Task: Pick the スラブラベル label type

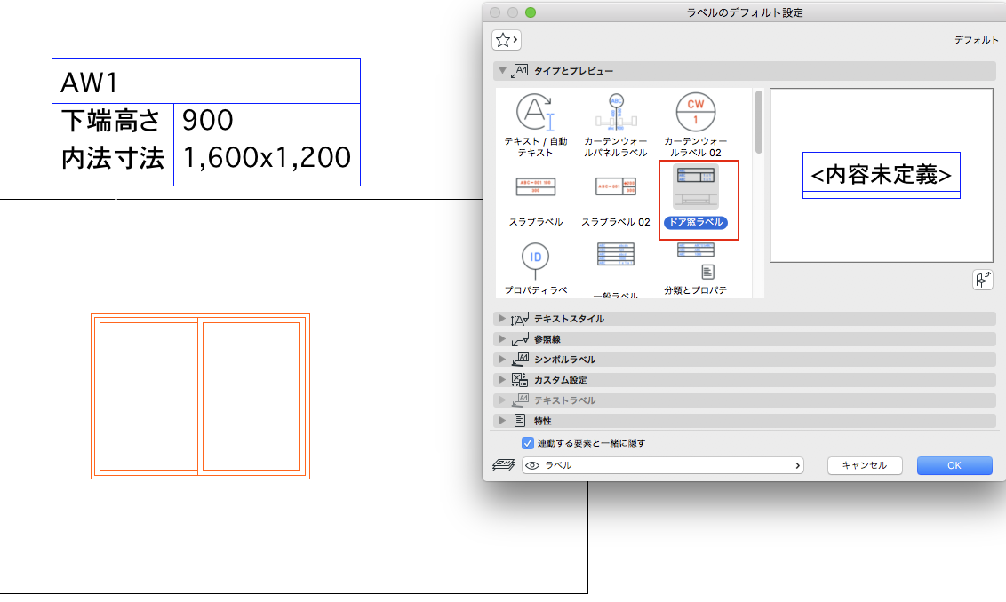Action: pos(535,200)
